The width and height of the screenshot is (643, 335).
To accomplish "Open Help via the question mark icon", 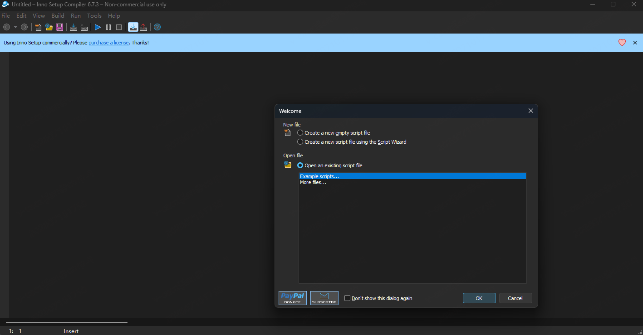I will 157,27.
